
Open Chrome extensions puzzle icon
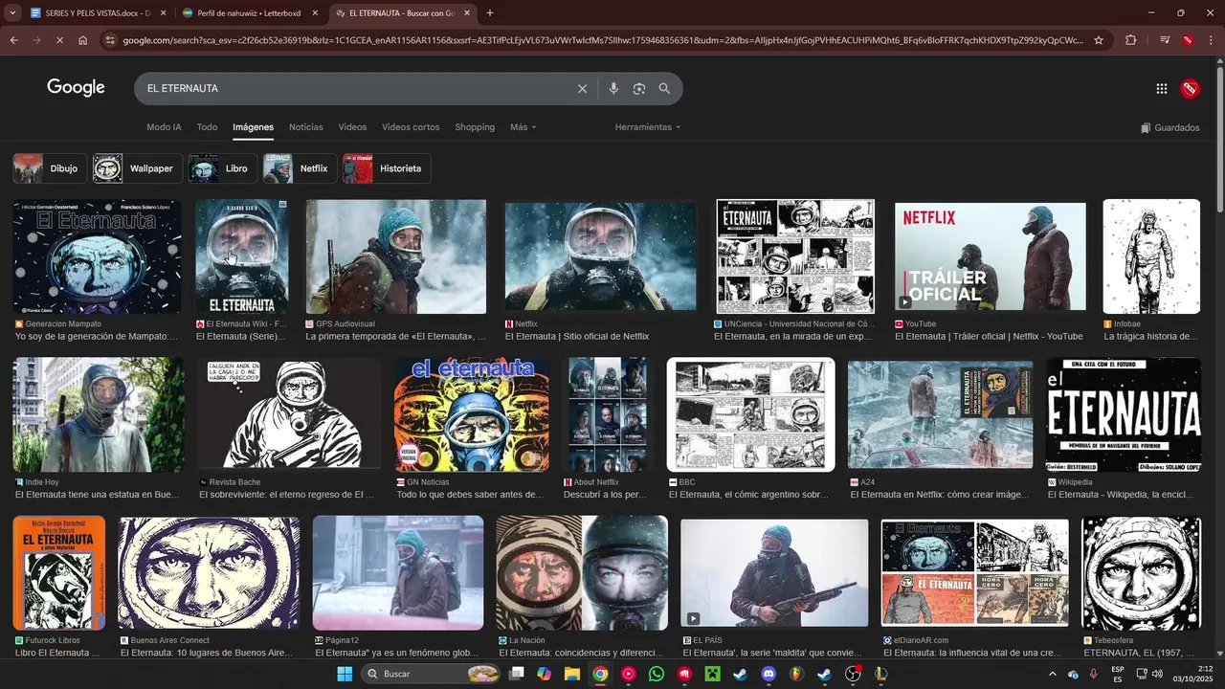[1131, 40]
